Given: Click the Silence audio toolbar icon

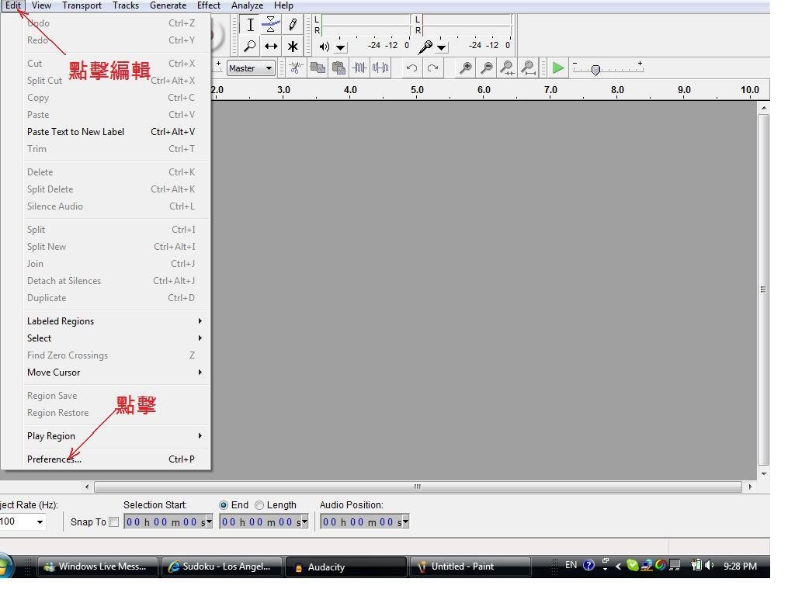Looking at the screenshot, I should click(x=380, y=68).
